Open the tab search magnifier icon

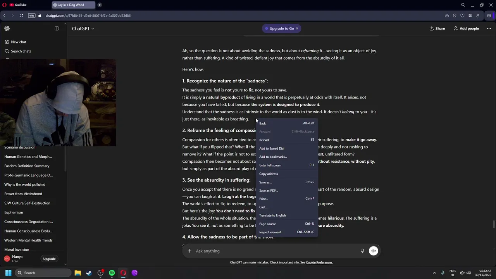463,5
